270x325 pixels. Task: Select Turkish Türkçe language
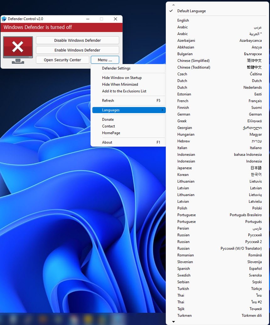[217, 289]
